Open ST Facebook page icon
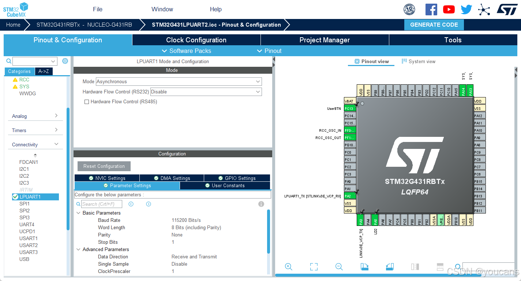This screenshot has width=521, height=281. click(431, 9)
